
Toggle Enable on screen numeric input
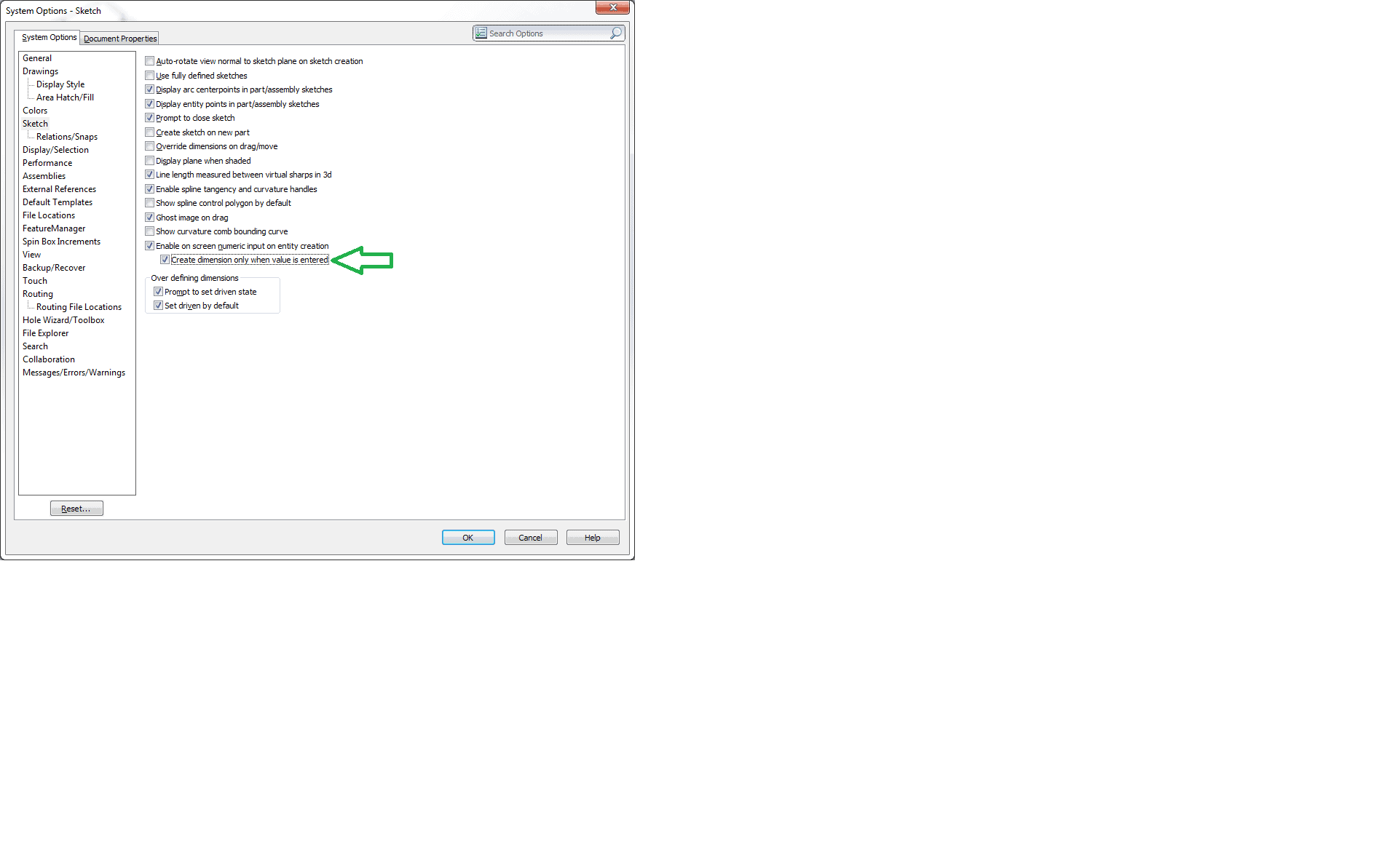tap(149, 246)
